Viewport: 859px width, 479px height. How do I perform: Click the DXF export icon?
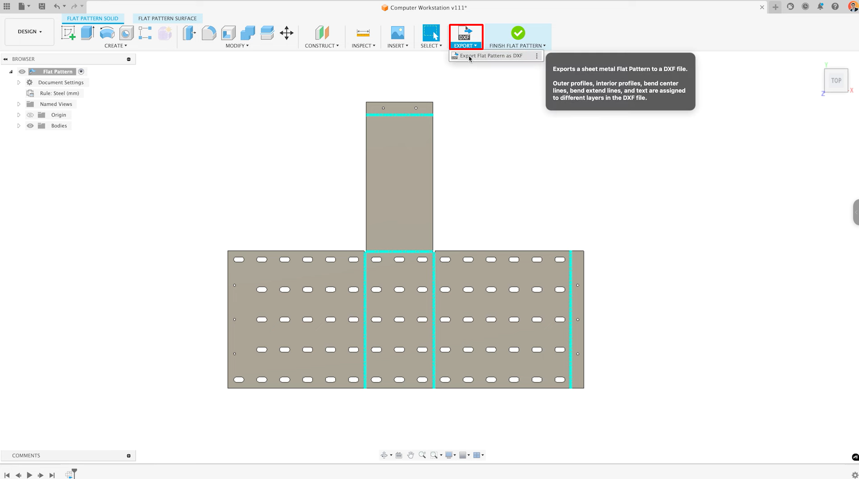click(x=465, y=33)
